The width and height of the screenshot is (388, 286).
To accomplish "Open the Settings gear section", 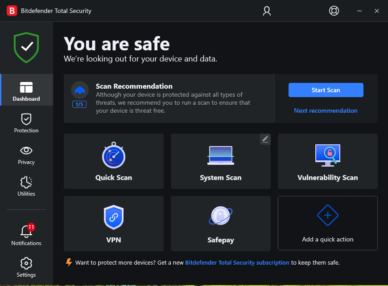I will [26, 267].
